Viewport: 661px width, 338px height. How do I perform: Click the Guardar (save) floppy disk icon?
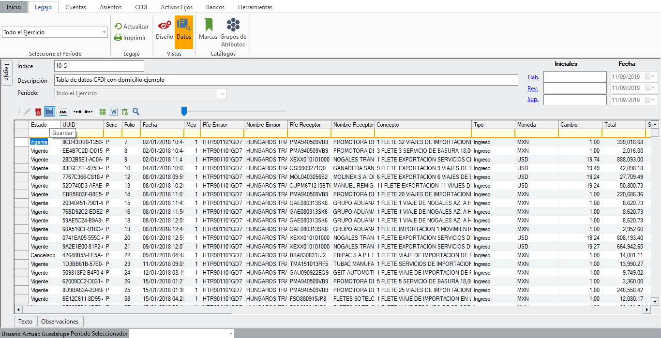[49, 112]
